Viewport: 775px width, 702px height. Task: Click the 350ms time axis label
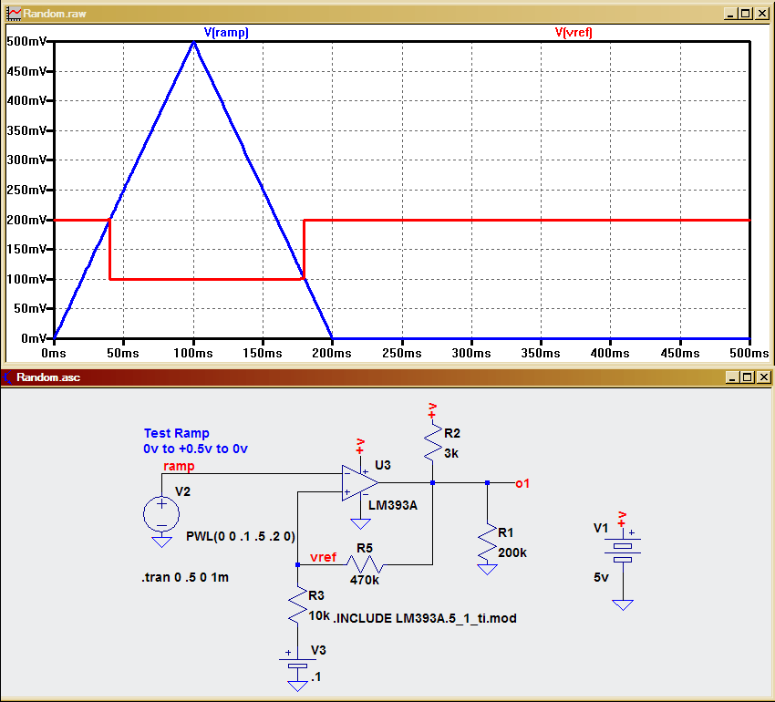(x=541, y=353)
